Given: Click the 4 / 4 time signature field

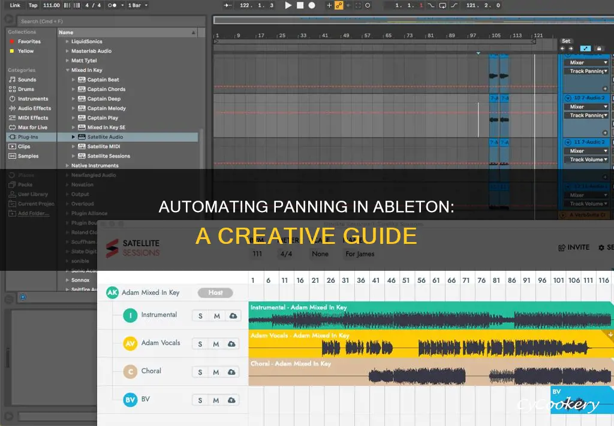Looking at the screenshot, I should click(93, 5).
